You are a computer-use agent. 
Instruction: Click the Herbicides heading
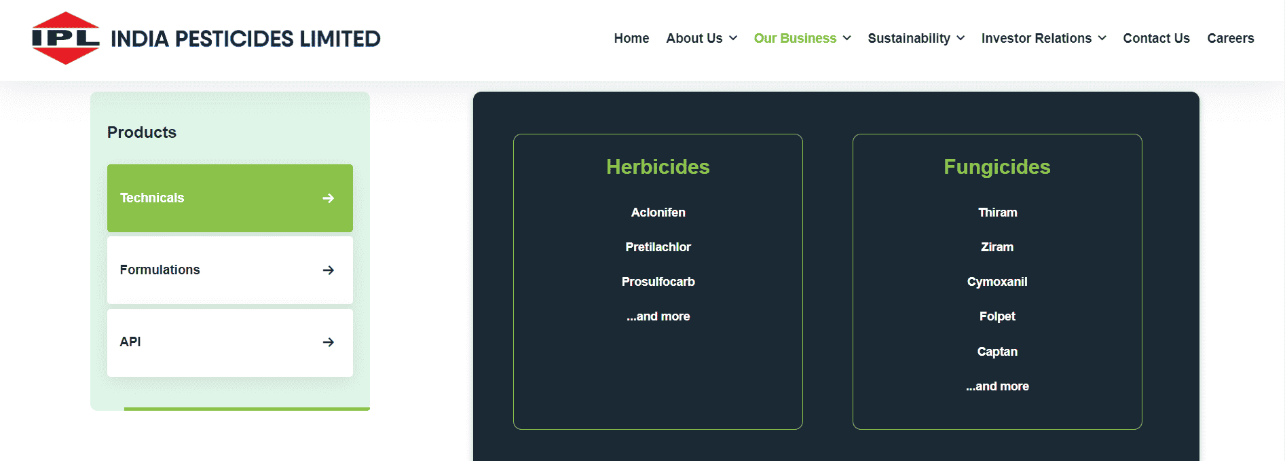tap(658, 167)
